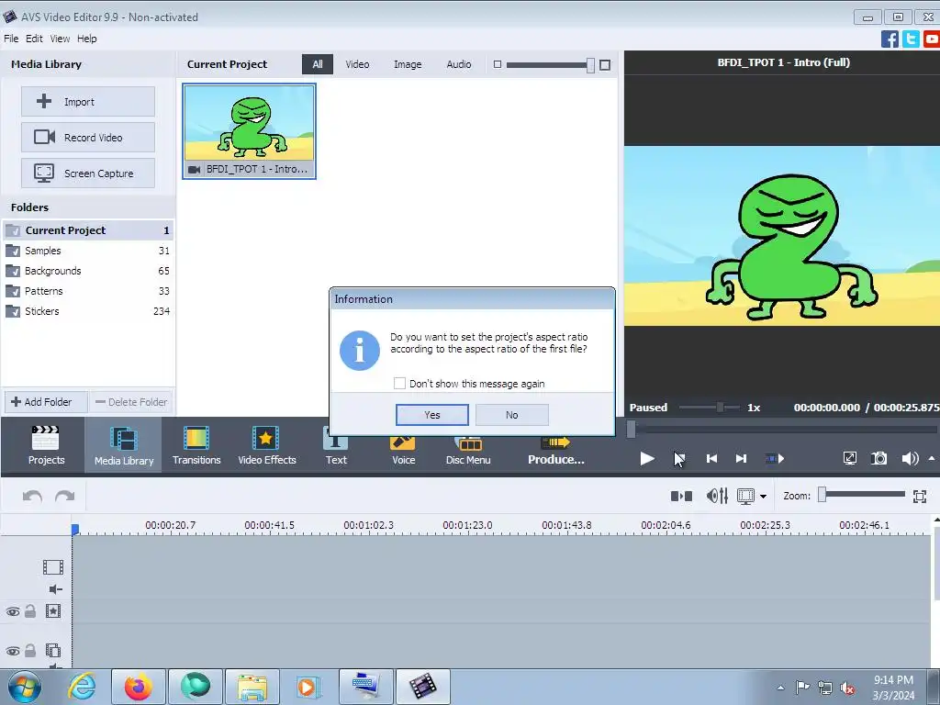Redo the last action
The width and height of the screenshot is (940, 705).
coord(65,497)
